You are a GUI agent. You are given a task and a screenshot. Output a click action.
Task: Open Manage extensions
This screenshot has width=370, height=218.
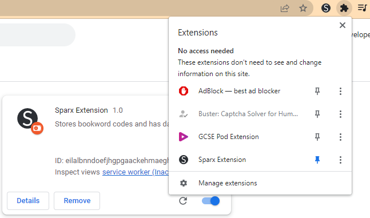260,183
